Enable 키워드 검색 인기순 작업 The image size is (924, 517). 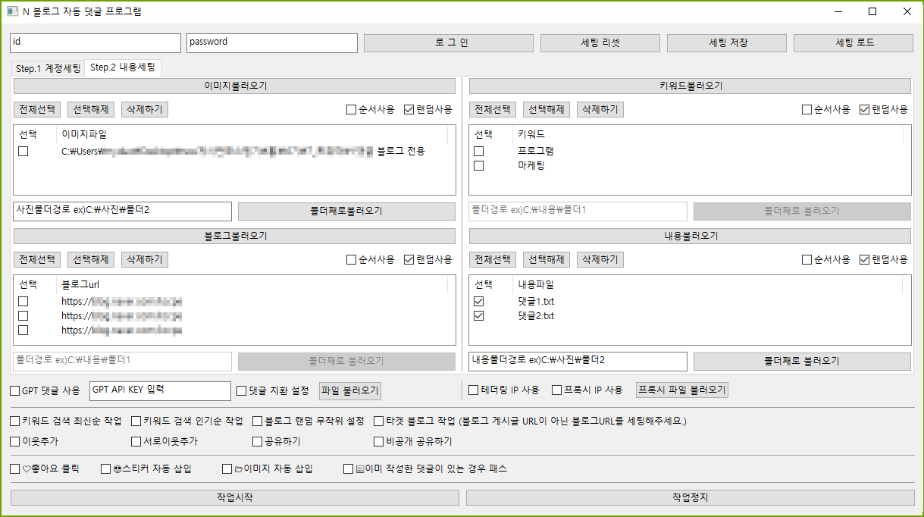[136, 421]
